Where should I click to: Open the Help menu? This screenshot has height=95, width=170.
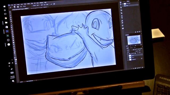(45, 2)
